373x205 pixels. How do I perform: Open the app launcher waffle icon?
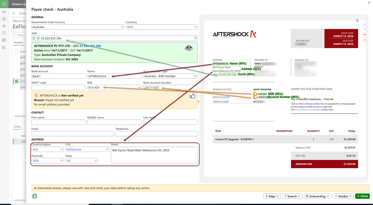click(4, 4)
